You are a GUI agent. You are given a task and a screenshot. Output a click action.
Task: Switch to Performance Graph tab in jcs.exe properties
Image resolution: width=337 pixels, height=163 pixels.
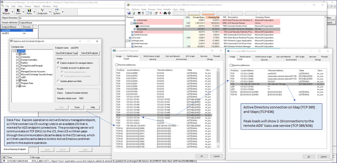point(151,56)
